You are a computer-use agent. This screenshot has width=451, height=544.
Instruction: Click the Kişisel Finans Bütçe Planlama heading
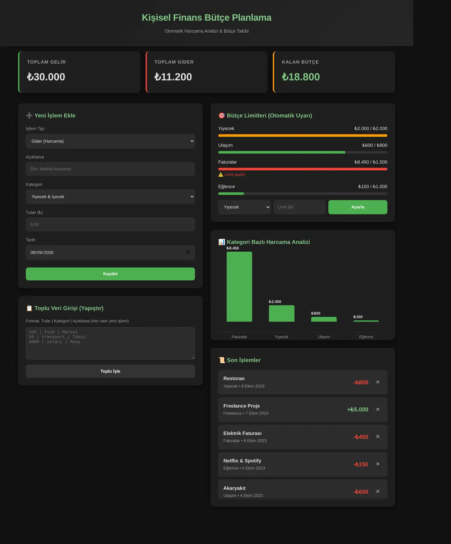[207, 18]
